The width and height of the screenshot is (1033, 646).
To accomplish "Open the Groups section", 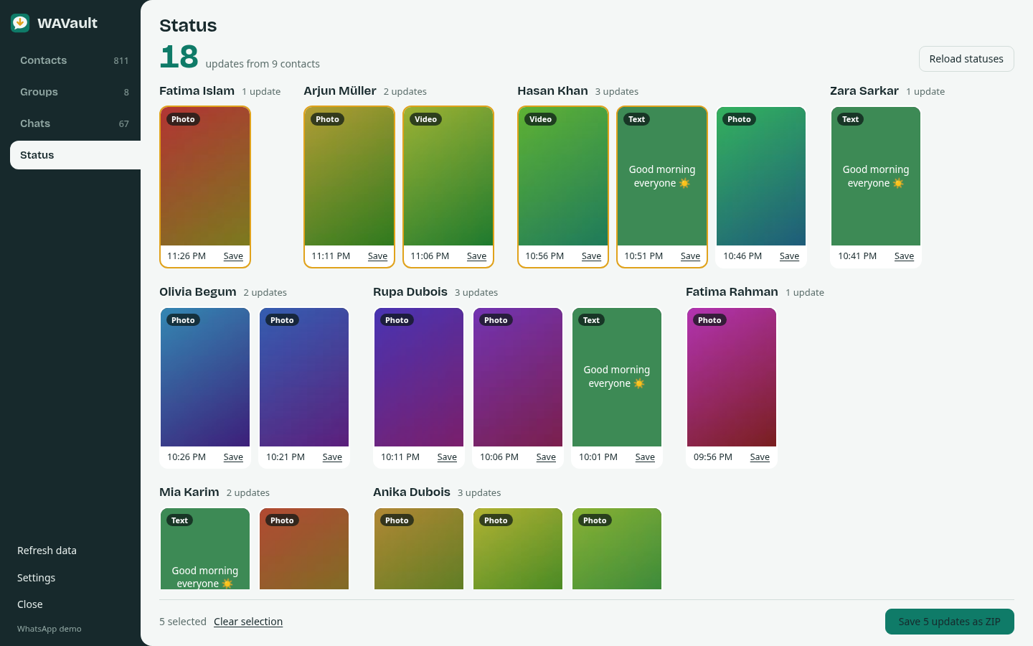I will point(75,92).
